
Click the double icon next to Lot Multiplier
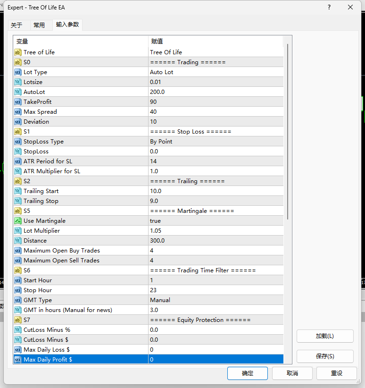(x=17, y=230)
